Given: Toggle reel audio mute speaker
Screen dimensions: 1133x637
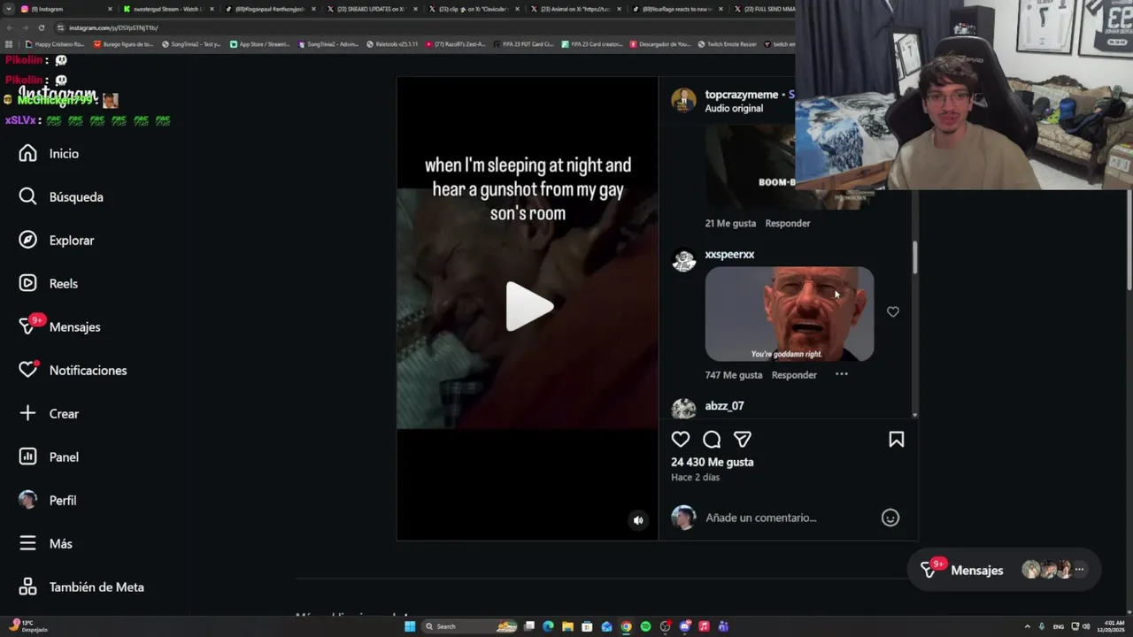Looking at the screenshot, I should [x=638, y=520].
